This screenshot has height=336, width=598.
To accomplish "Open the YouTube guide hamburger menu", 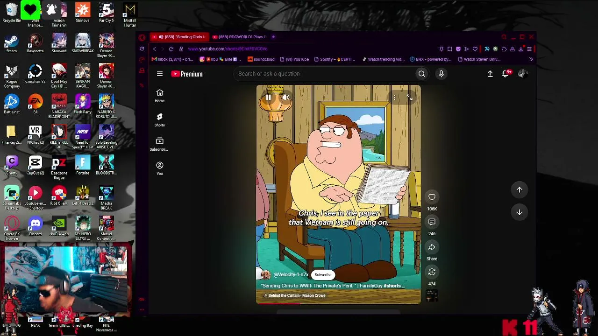I will tap(160, 74).
